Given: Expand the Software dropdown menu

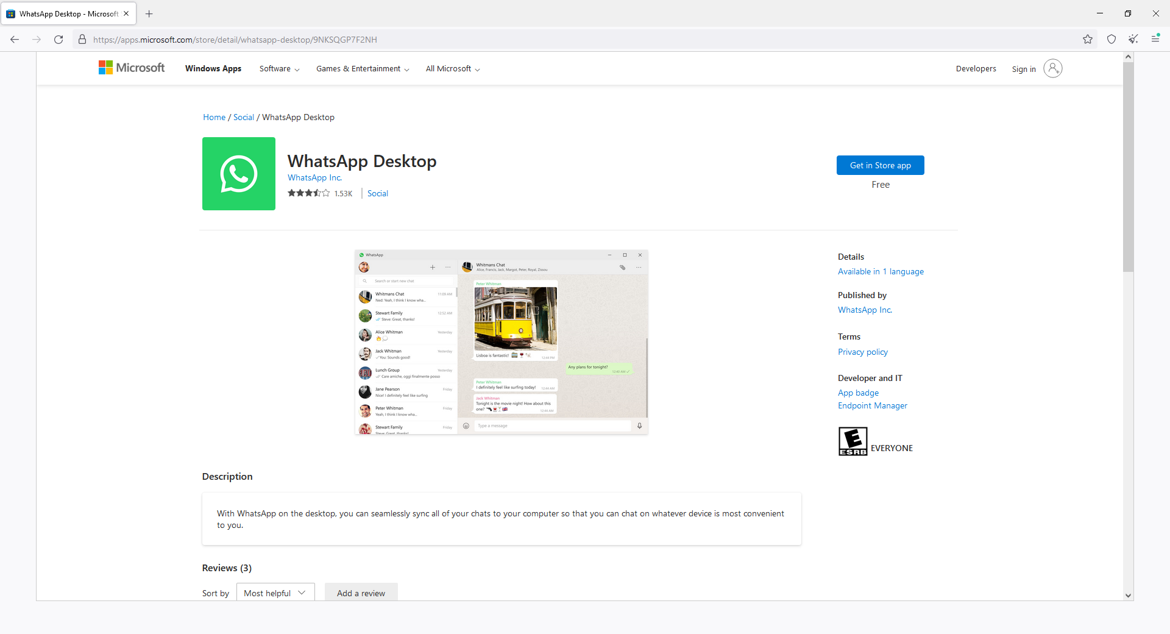Looking at the screenshot, I should 279,69.
